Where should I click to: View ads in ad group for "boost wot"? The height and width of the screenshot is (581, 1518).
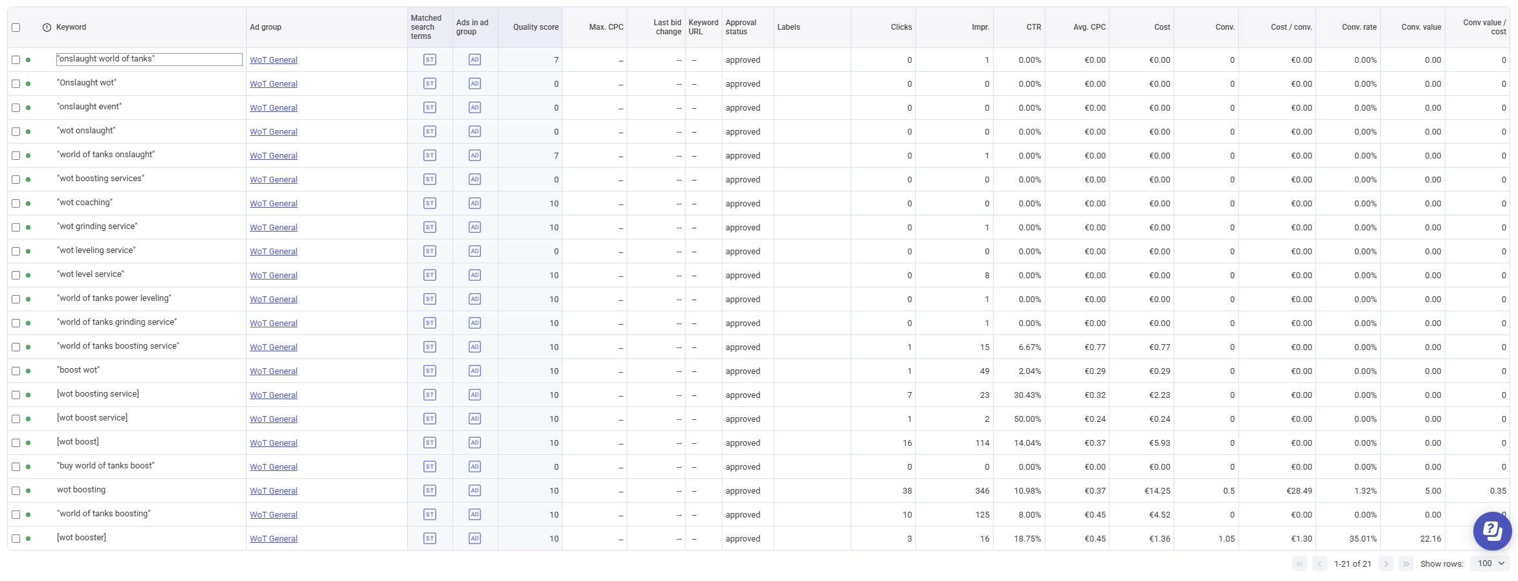tap(474, 371)
